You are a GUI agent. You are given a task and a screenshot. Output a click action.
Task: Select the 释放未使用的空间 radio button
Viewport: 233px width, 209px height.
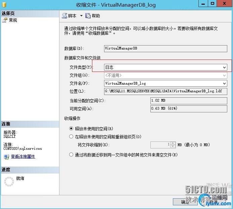point(71,128)
